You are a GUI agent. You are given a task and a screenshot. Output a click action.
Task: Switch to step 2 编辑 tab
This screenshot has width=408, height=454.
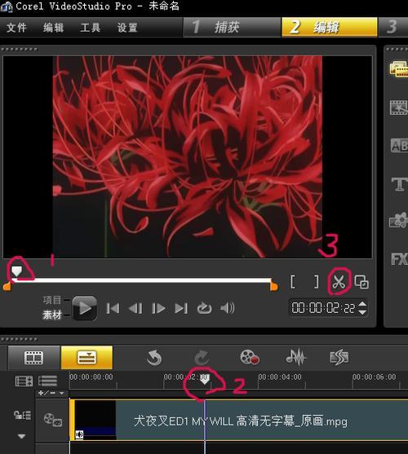tap(330, 27)
